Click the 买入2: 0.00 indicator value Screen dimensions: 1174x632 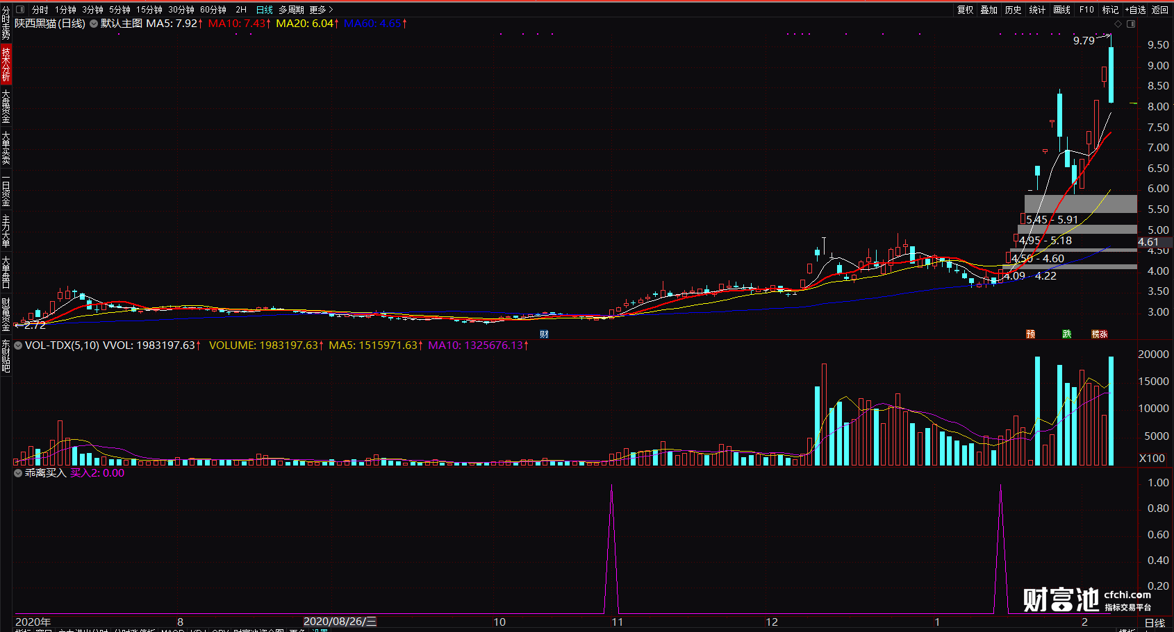tap(97, 473)
